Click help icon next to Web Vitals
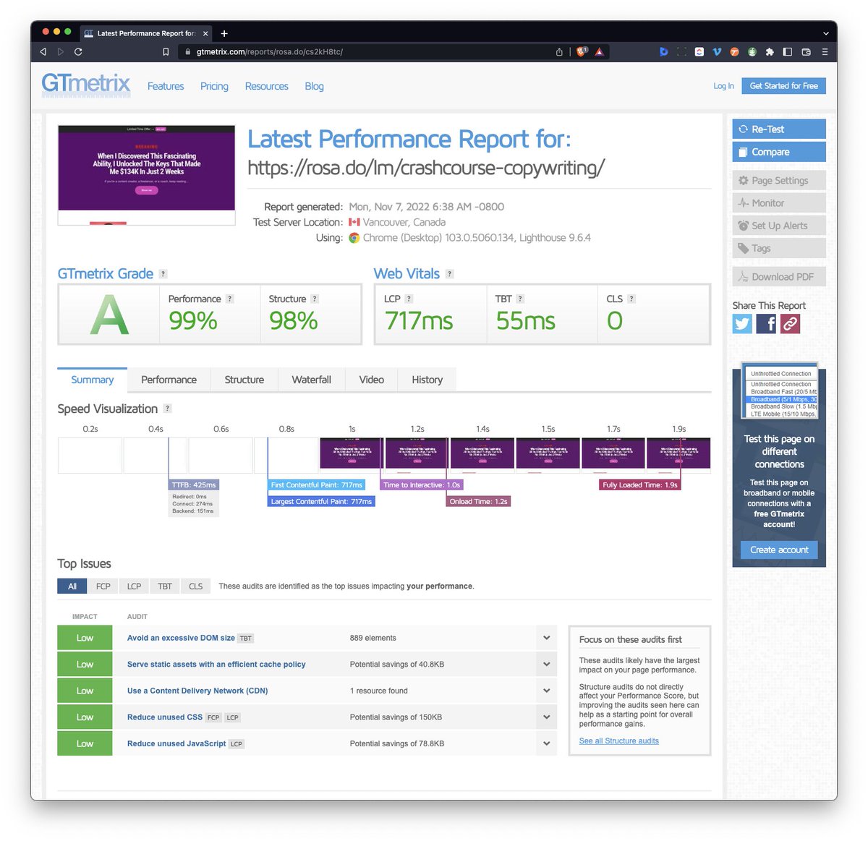The height and width of the screenshot is (841, 868). 450,274
